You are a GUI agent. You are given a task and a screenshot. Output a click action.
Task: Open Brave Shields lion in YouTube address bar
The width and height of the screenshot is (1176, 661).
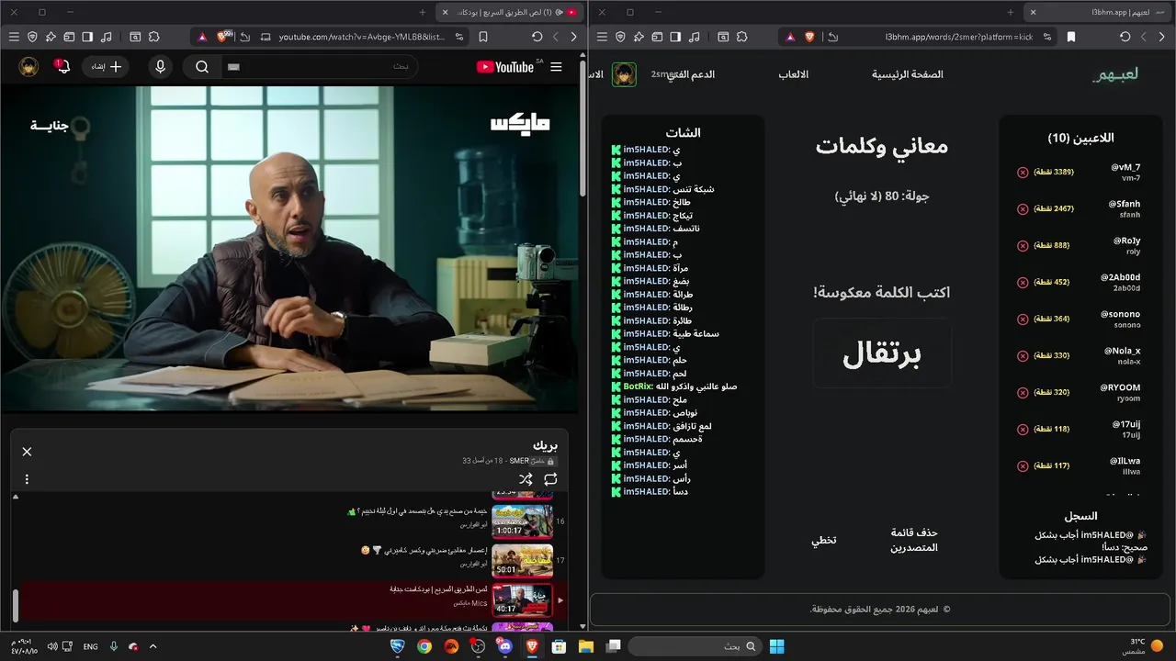(223, 37)
